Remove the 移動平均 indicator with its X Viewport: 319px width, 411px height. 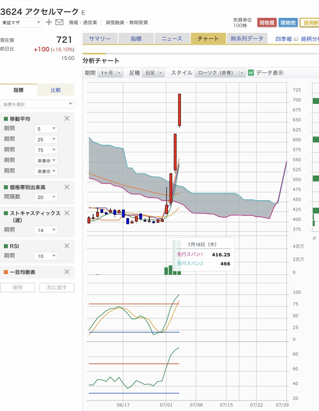(x=67, y=118)
